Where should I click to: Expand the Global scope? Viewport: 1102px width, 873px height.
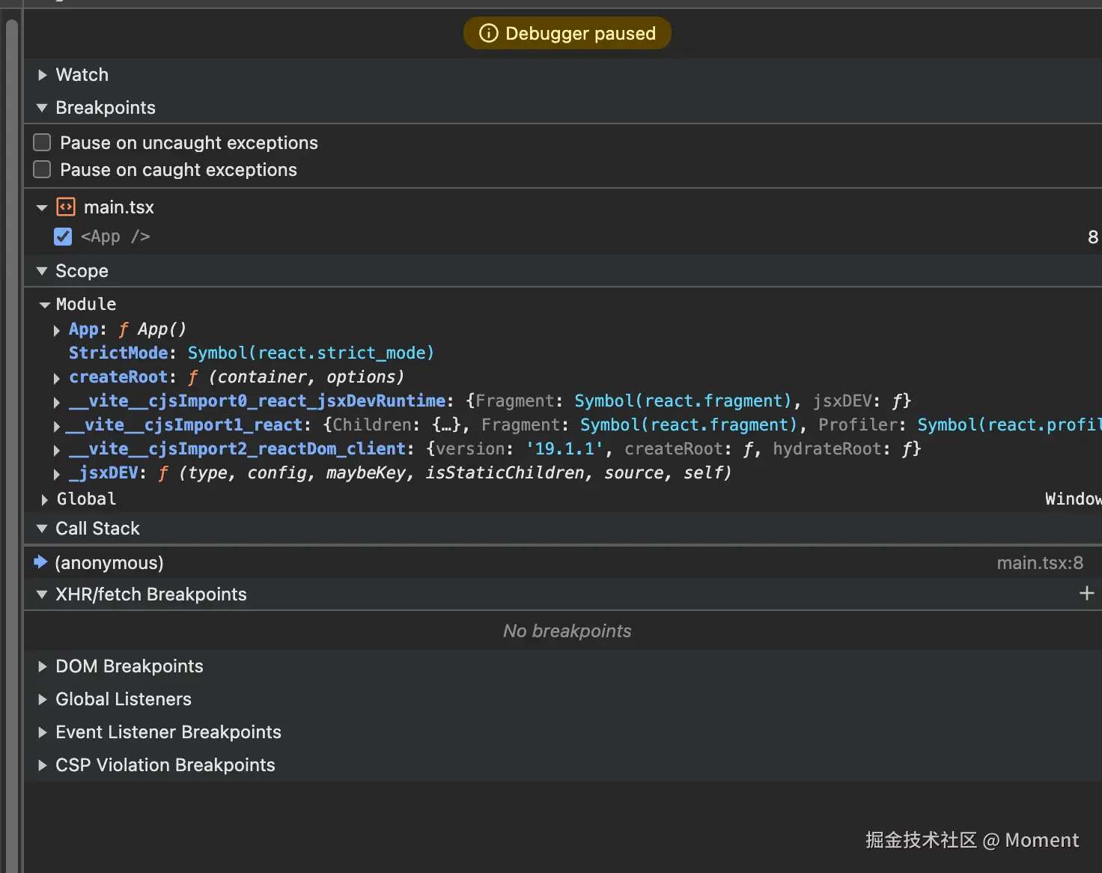(45, 499)
